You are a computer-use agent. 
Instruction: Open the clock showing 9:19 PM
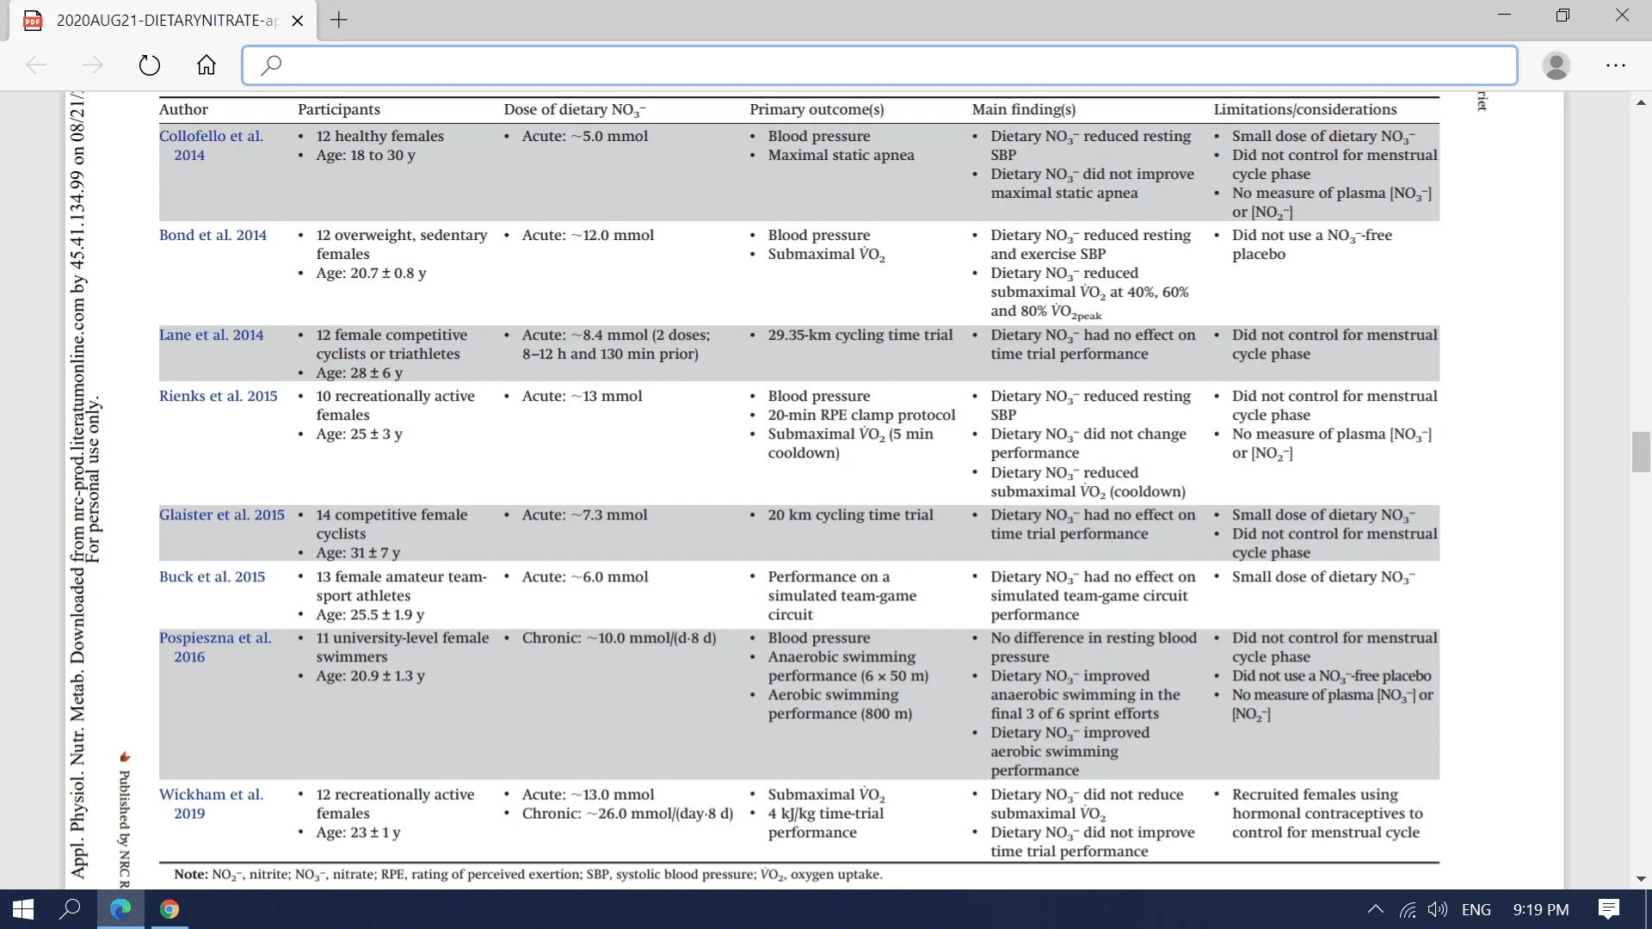[1541, 909]
